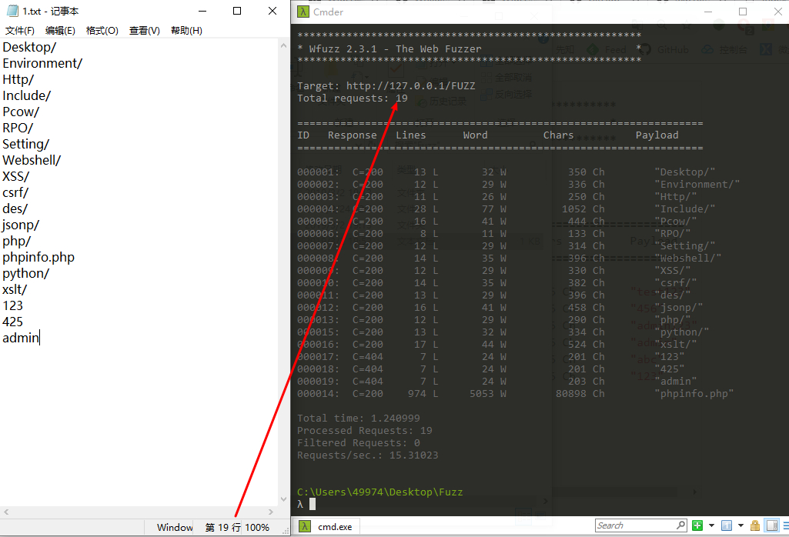This screenshot has width=789, height=537.
Task: Click the Response column header in Cmder output
Action: 353,135
